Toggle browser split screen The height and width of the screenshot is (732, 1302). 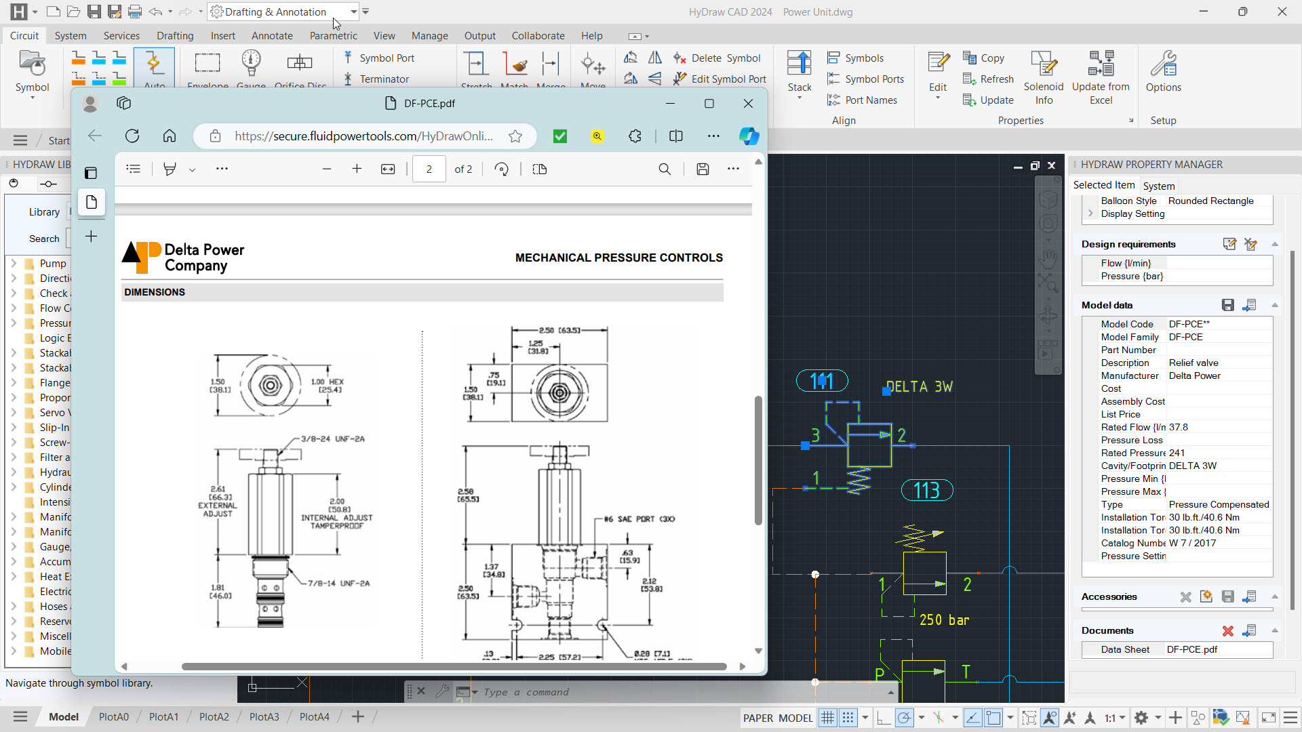pos(675,136)
